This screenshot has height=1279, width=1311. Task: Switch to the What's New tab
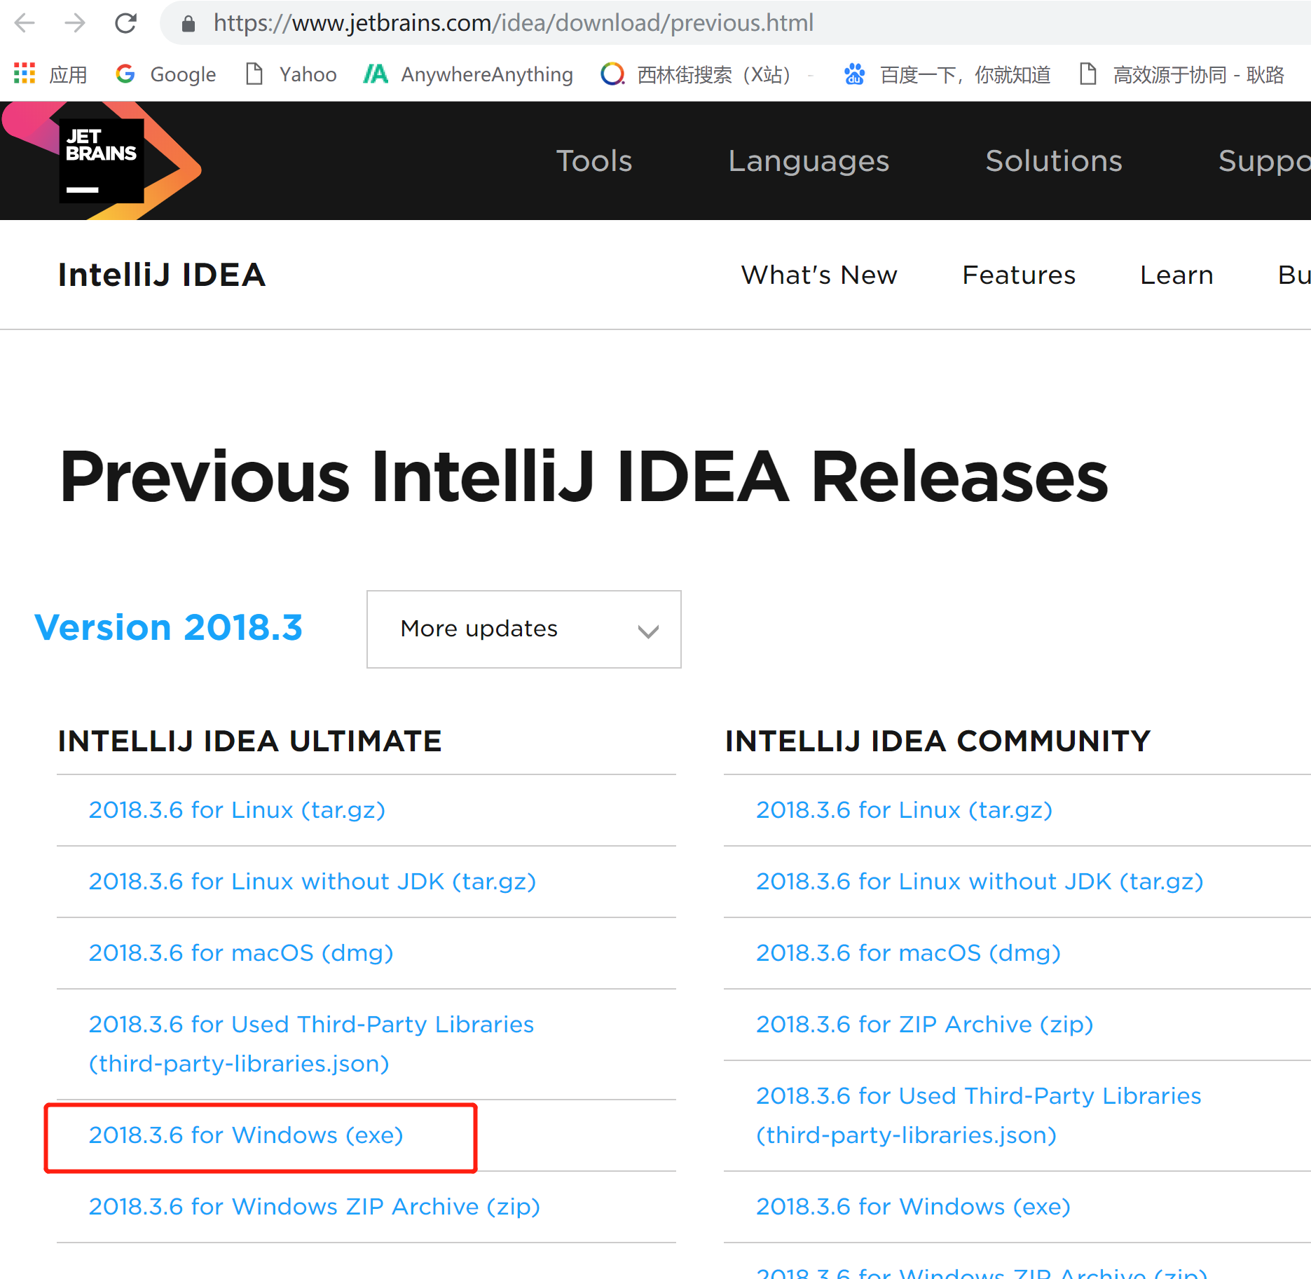[819, 275]
